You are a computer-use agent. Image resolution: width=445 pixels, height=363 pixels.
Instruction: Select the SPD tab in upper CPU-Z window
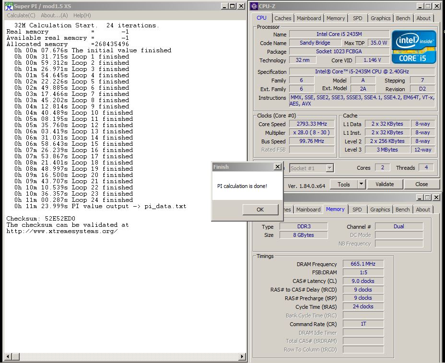pos(358,18)
